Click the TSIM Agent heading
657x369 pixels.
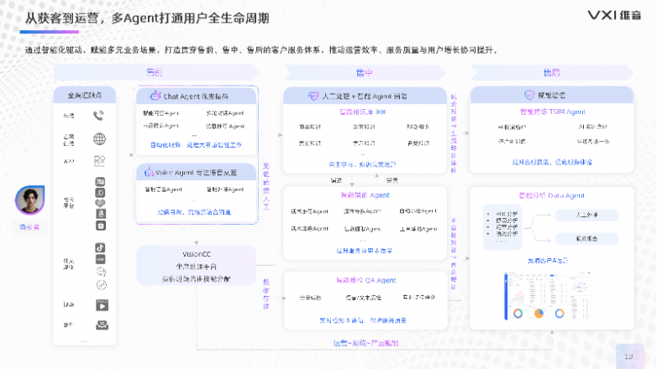coord(553,112)
